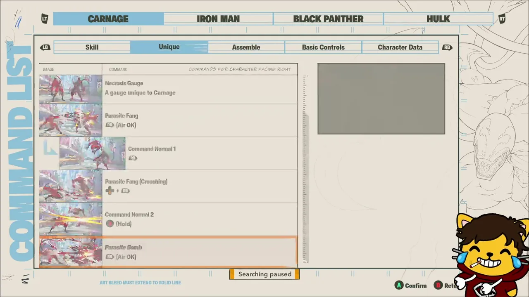Click the text "A gauge unique to Carnage"

point(140,93)
